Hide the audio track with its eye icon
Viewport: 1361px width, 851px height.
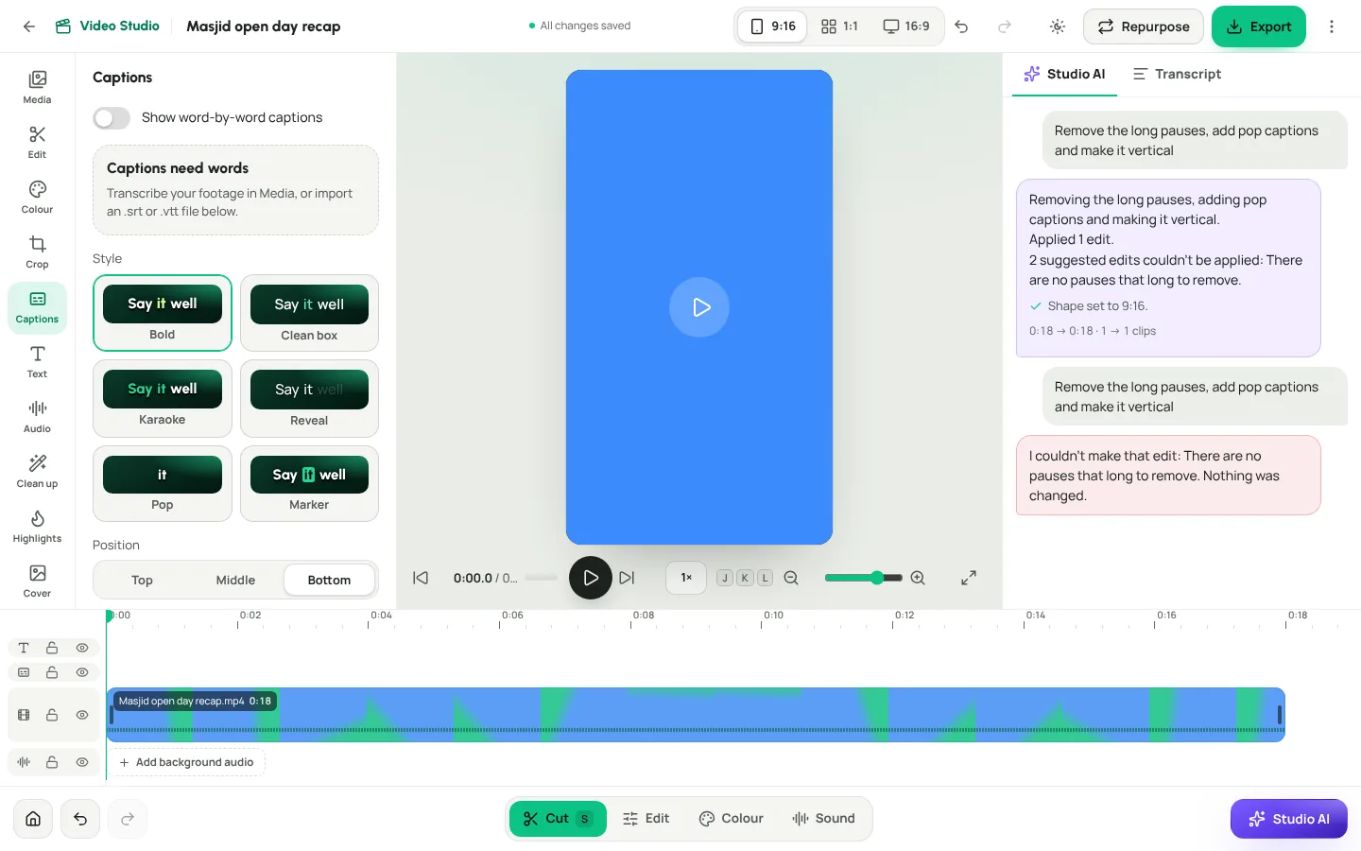click(82, 762)
